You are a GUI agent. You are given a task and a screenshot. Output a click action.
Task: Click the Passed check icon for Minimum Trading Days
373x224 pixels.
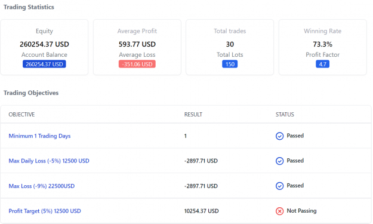click(x=279, y=136)
